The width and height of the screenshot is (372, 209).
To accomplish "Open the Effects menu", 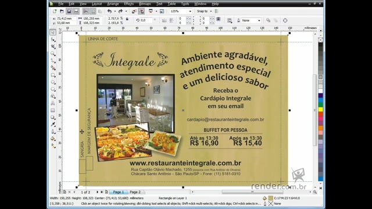I will (x=129, y=4).
